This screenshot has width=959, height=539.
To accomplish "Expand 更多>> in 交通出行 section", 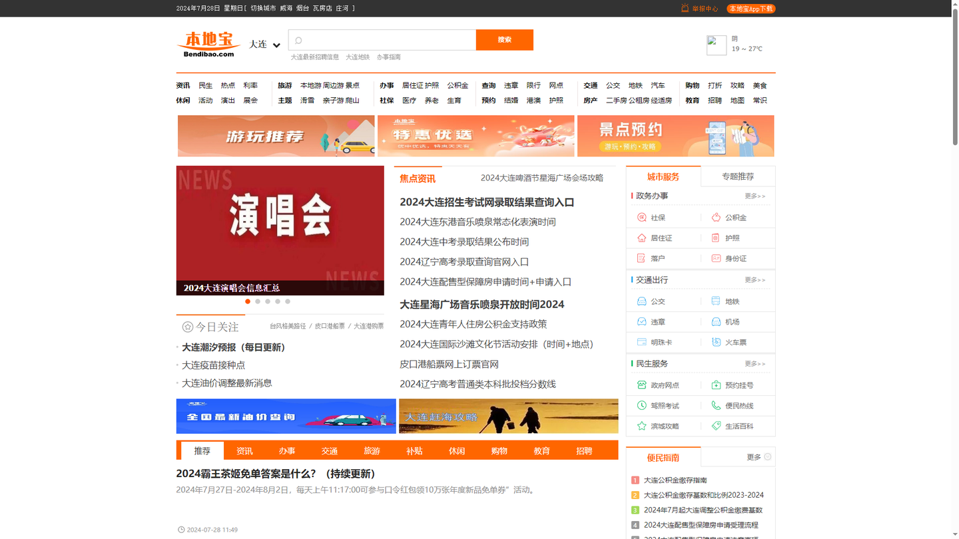I will (755, 280).
